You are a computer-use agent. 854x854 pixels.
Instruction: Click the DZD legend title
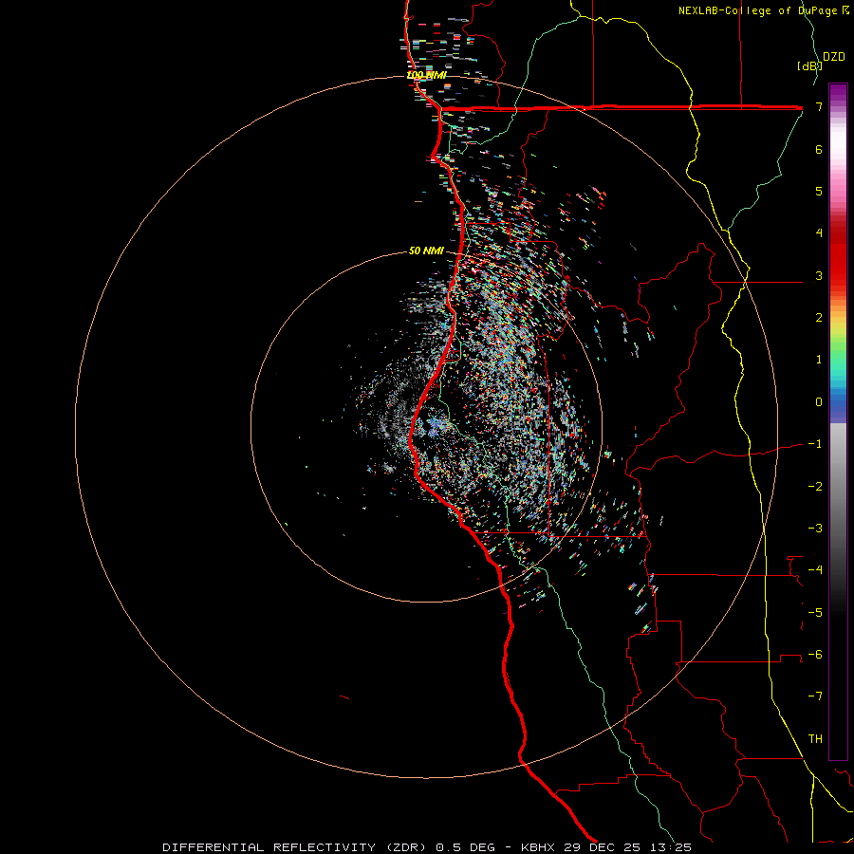pyautogui.click(x=834, y=57)
